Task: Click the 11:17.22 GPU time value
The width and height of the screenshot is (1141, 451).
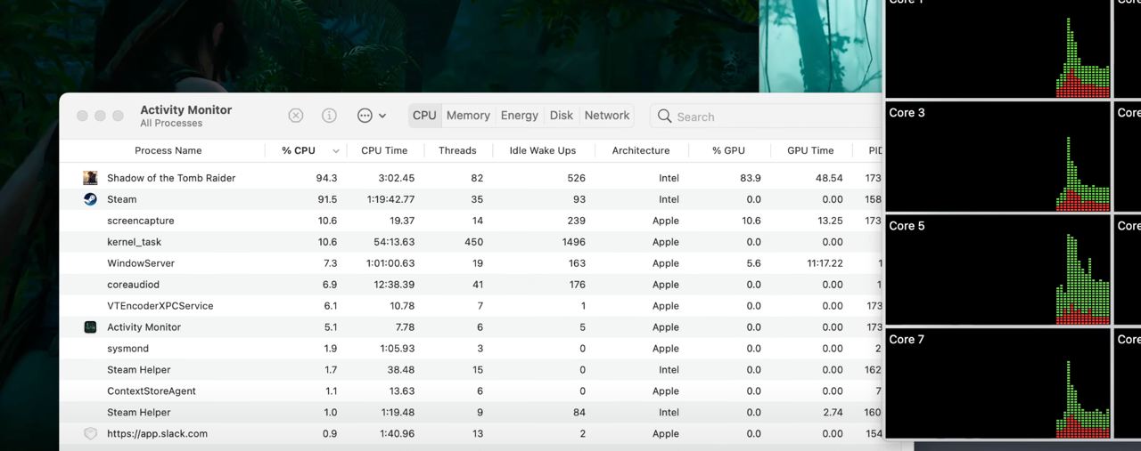Action: pyautogui.click(x=825, y=263)
